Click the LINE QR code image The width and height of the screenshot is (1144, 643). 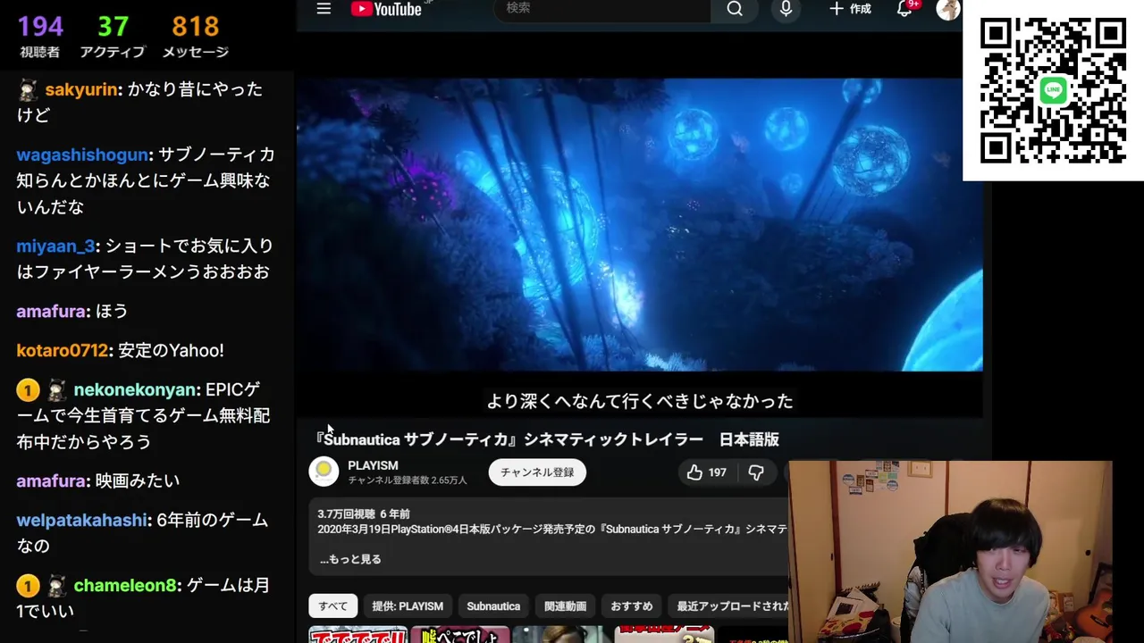click(x=1053, y=90)
